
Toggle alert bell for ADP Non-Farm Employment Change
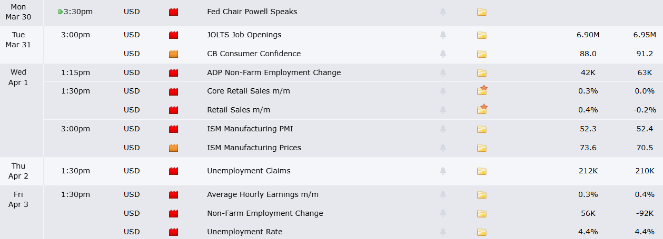click(443, 73)
